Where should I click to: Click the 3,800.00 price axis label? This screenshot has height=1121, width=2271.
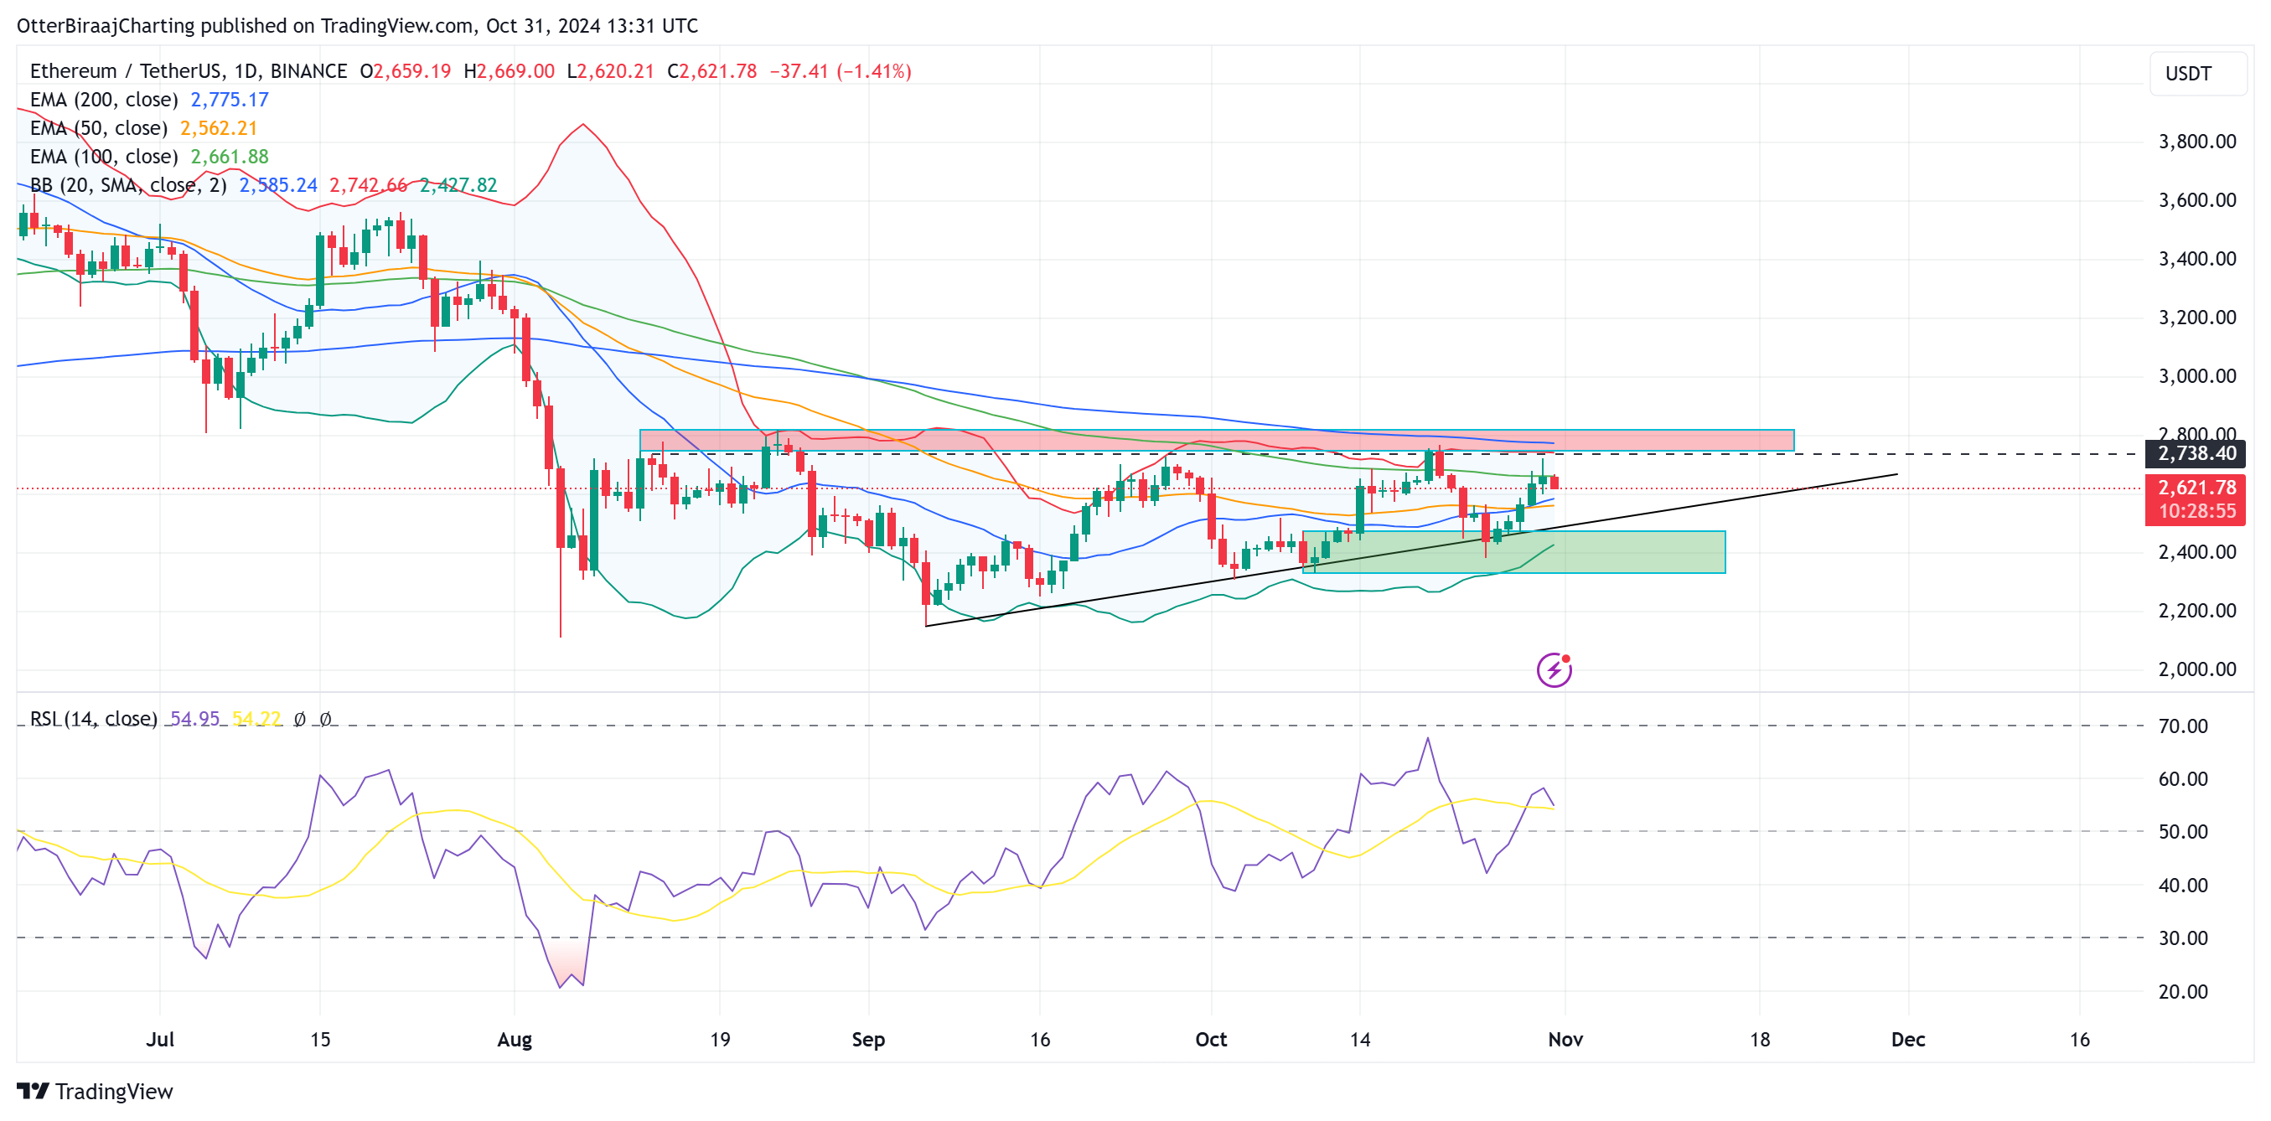point(2197,141)
